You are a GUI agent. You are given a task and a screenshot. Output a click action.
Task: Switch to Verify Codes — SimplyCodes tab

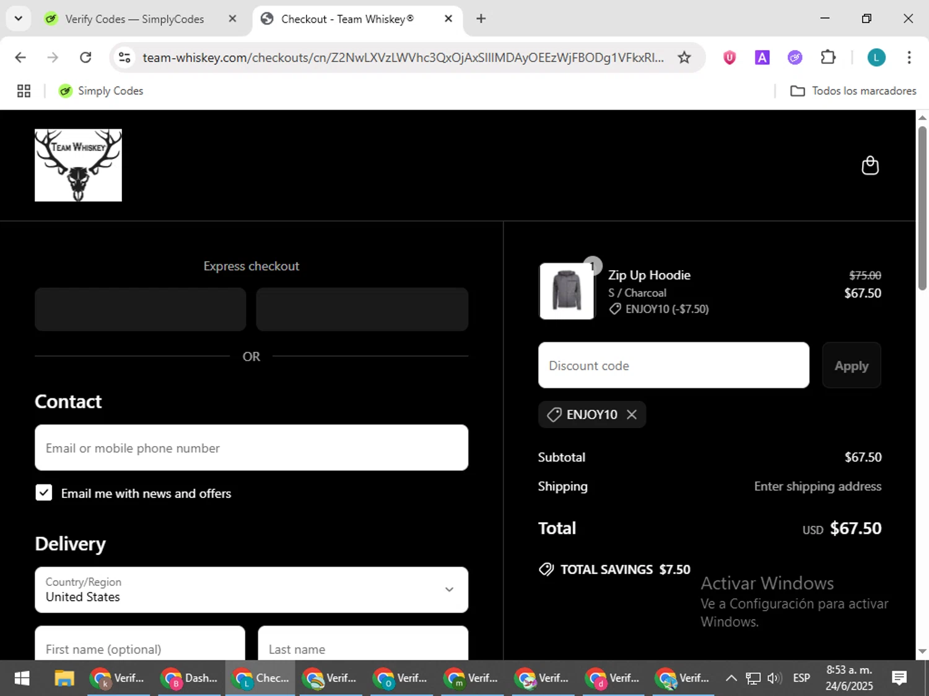(x=134, y=19)
